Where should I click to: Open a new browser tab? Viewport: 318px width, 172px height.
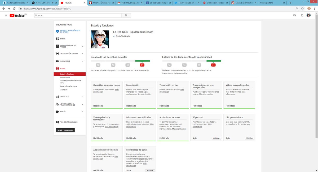290,3
